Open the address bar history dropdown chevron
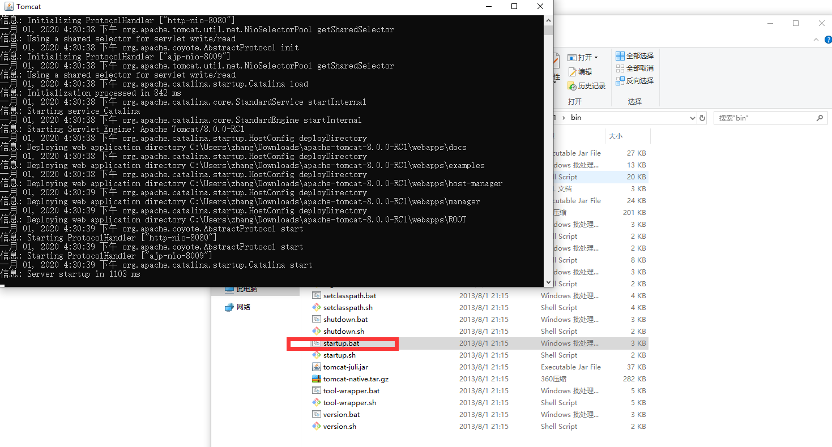Viewport: 832px width, 447px height. tap(693, 117)
